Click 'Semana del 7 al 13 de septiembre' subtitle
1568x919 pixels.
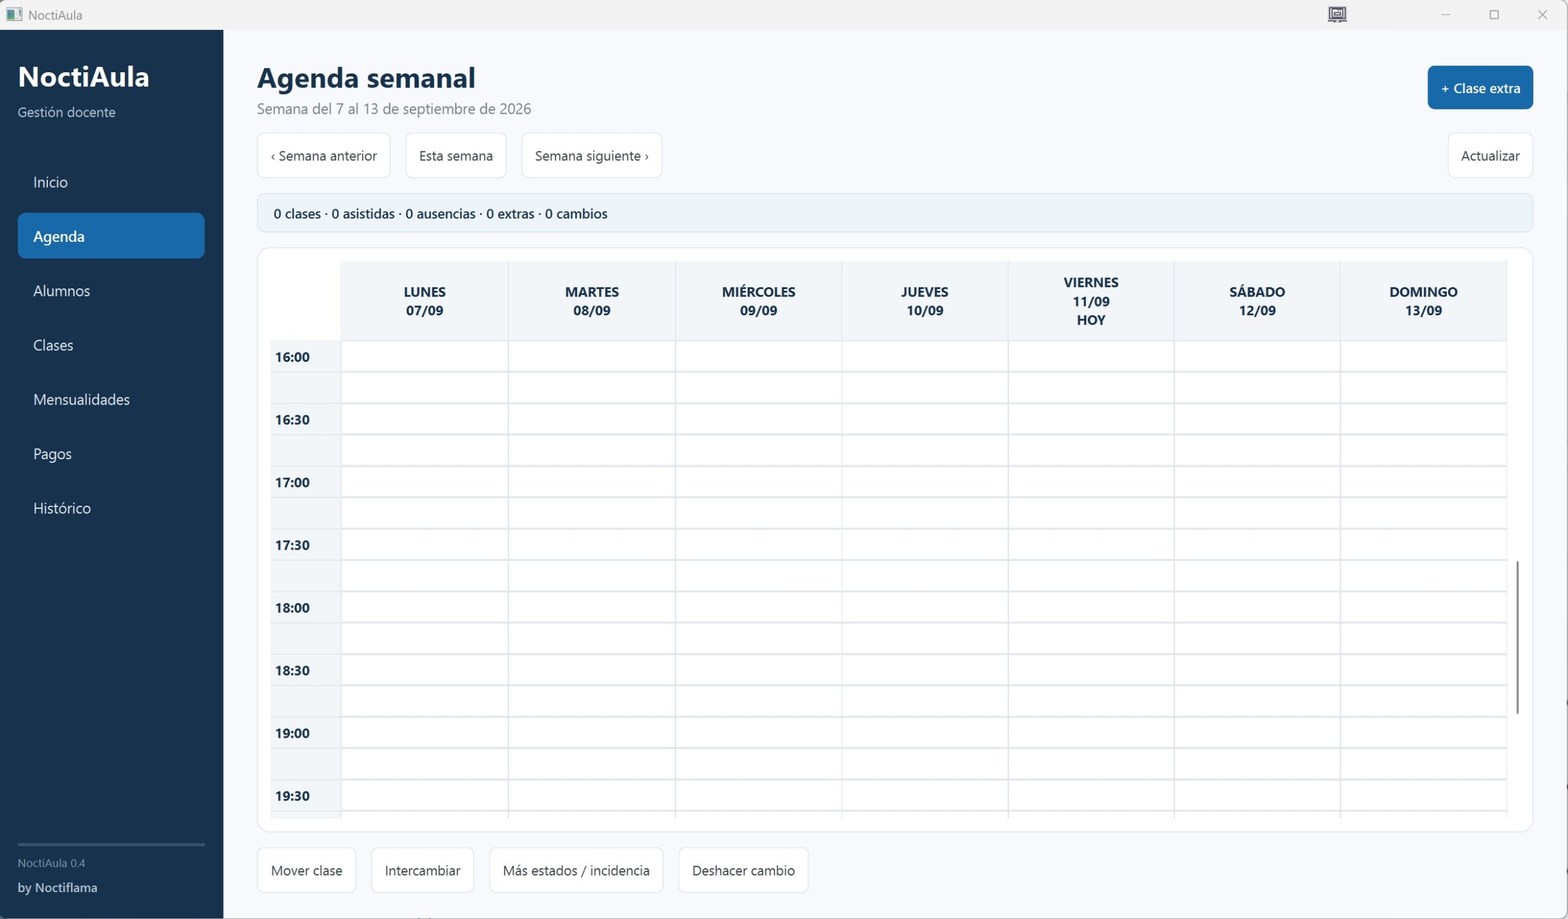point(394,109)
